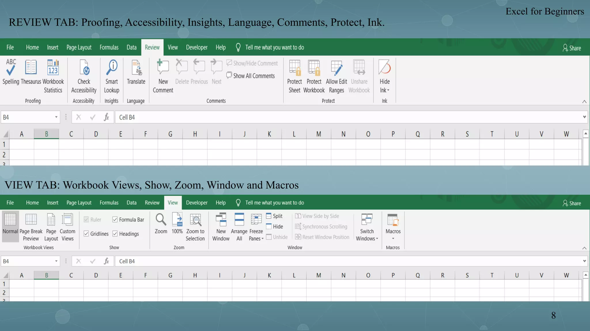Screen dimensions: 590x331
Task: Click Share in lower ribbon
Action: pos(572,203)
